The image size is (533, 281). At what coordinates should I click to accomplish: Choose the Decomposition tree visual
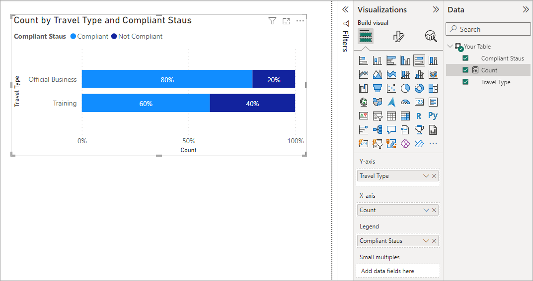[x=378, y=129]
